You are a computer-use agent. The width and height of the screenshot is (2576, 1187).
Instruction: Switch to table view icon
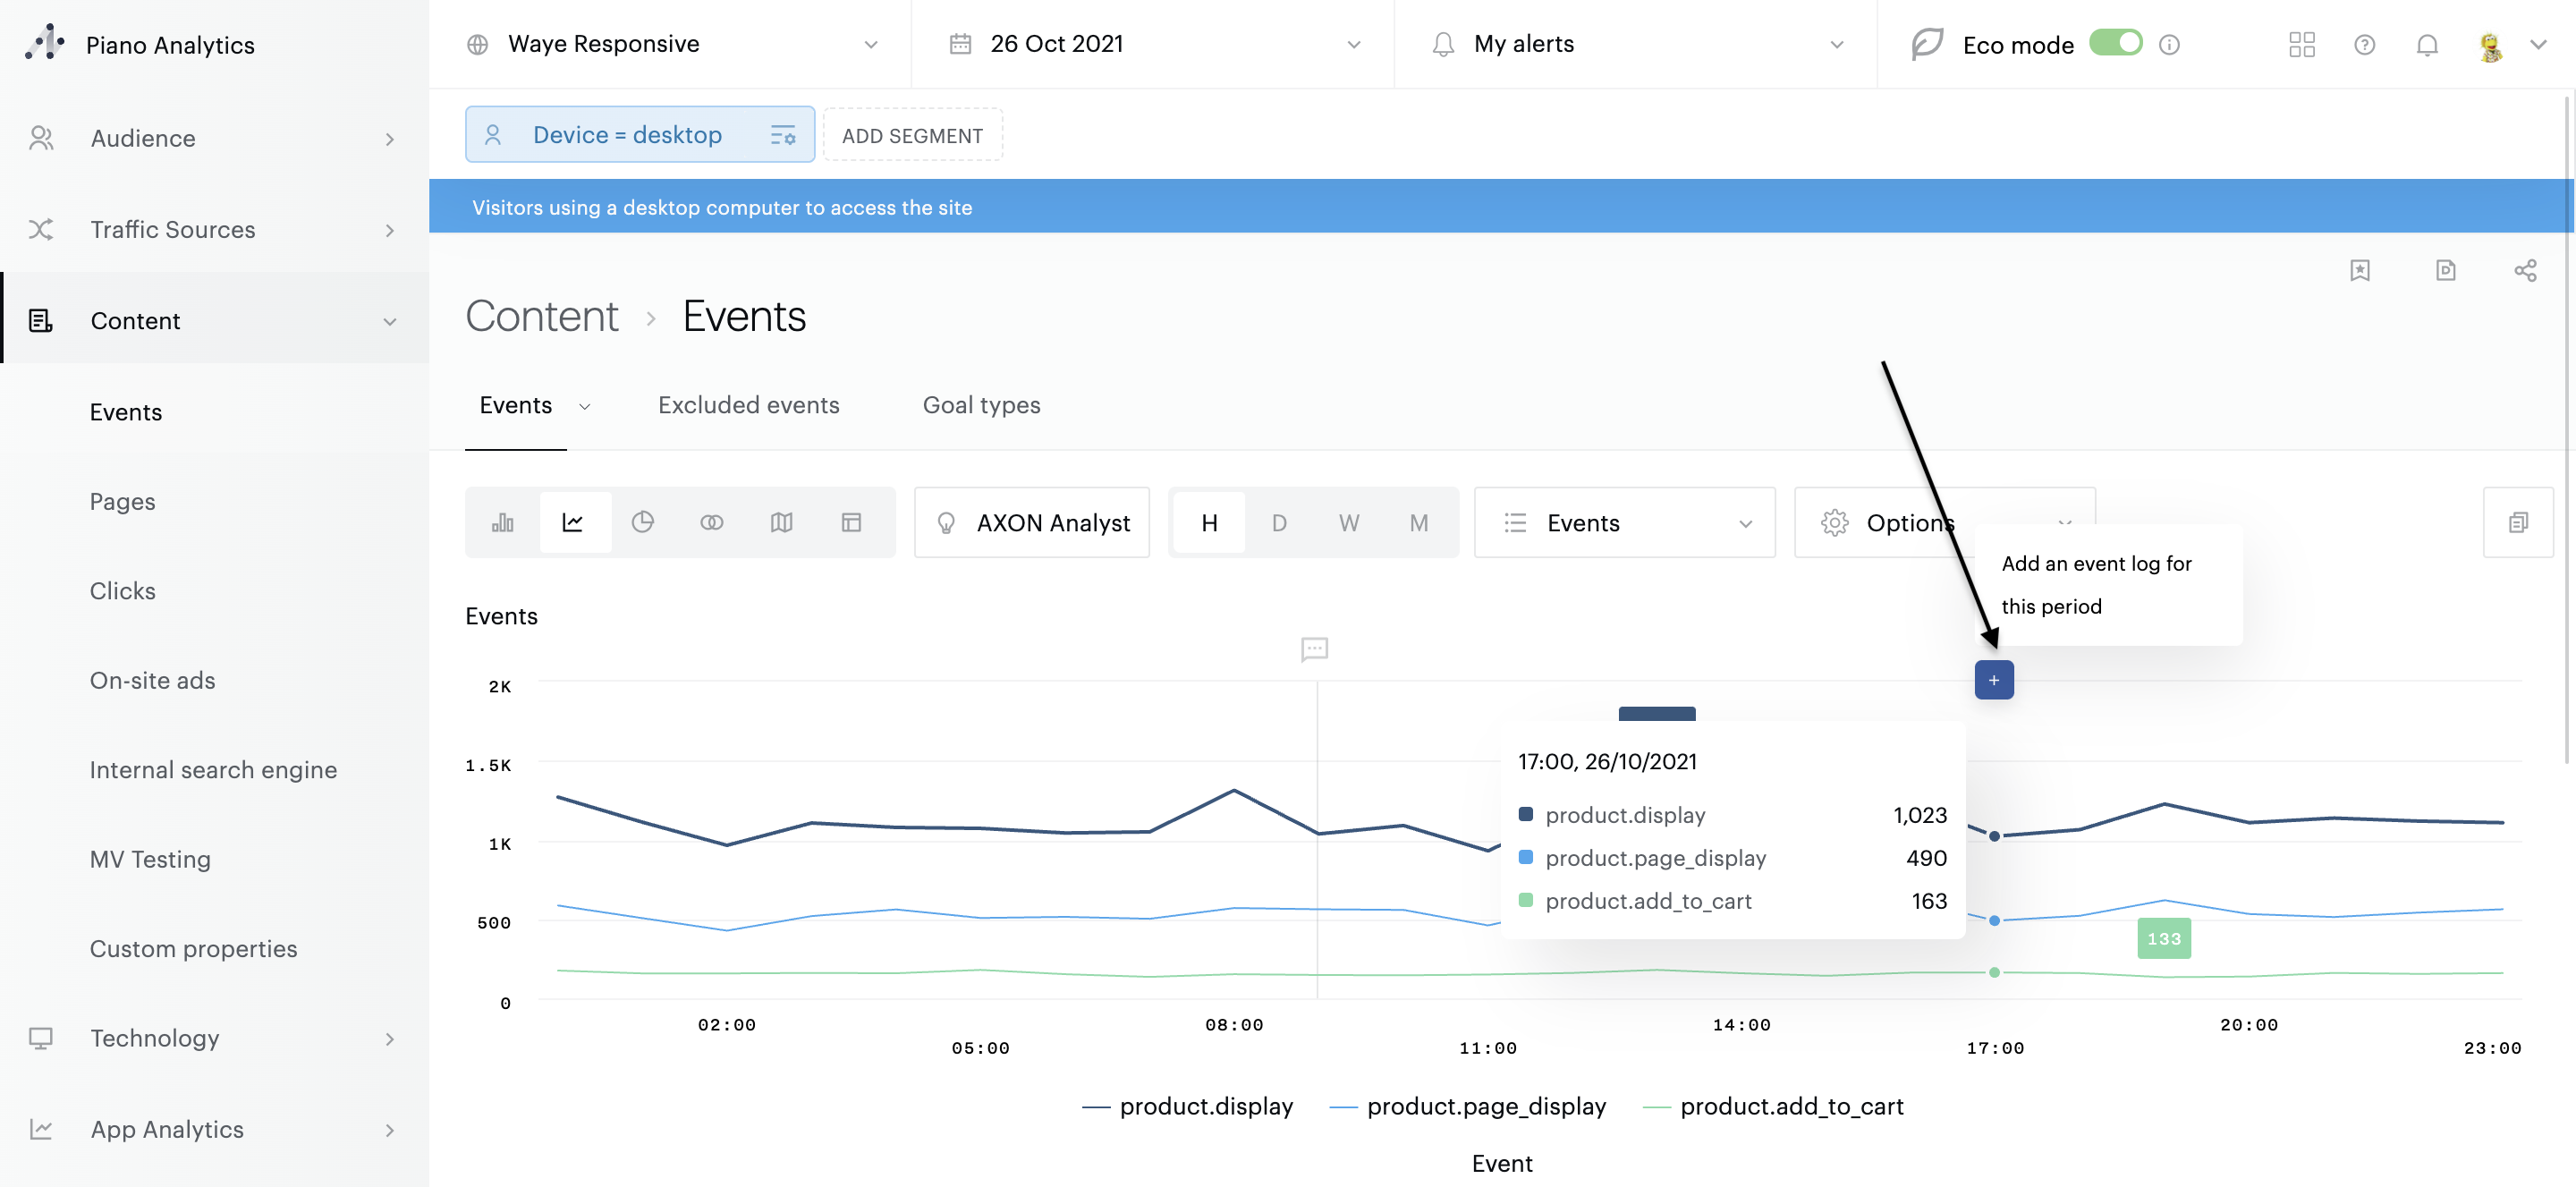(851, 522)
